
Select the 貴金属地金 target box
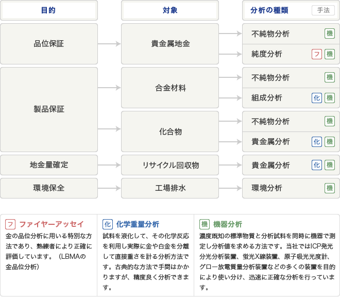tap(170, 44)
